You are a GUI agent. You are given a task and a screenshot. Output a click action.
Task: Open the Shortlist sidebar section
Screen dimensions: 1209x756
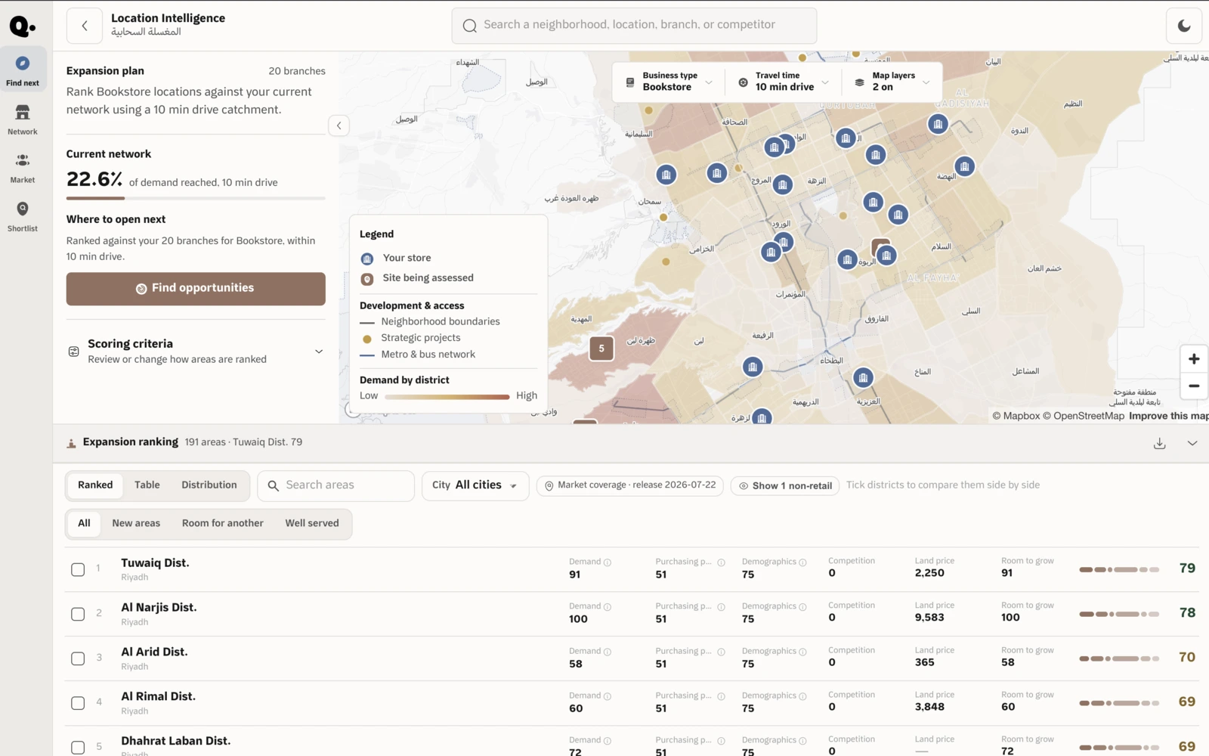click(23, 216)
